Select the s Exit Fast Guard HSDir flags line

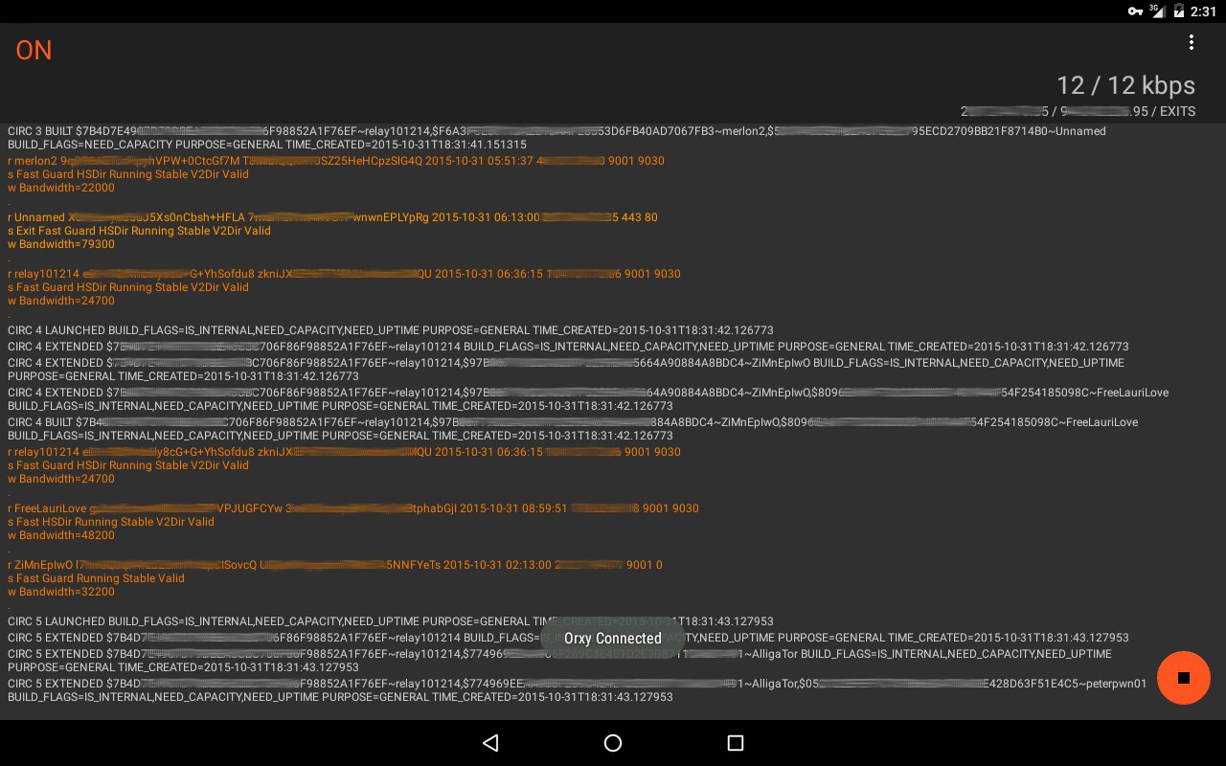[x=139, y=231]
